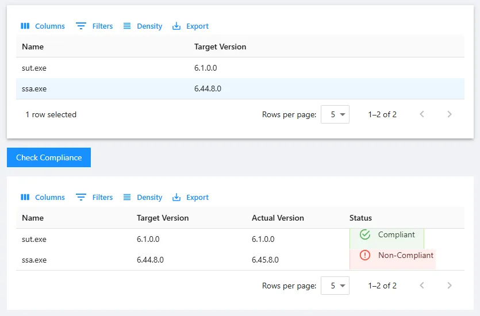This screenshot has height=316, width=480.
Task: Sort results table by Status column header
Action: click(360, 218)
